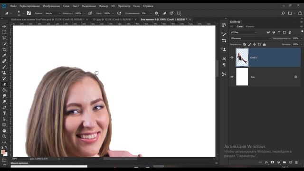Screen dimensions: 304x171
Task: Select the Eyedropper tool
Action: coord(4,55)
